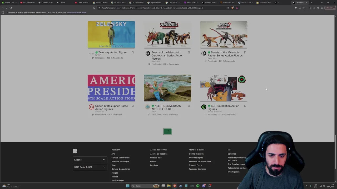Click the green pagination button
Viewport: 337px width, 189px height.
[167, 131]
